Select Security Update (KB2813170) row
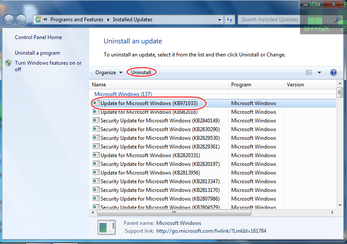The image size is (347, 244). pos(213,190)
